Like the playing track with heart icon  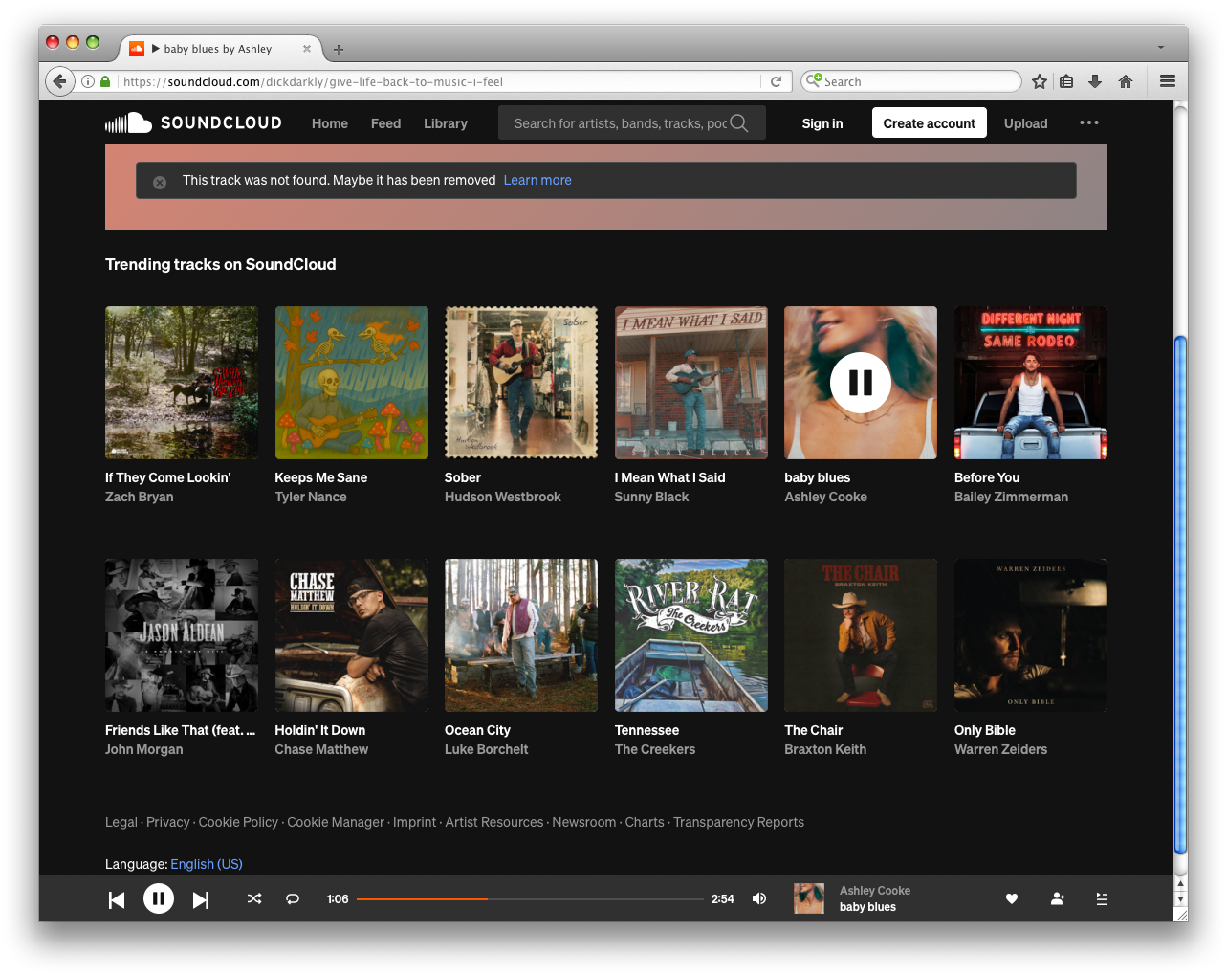coord(1012,899)
